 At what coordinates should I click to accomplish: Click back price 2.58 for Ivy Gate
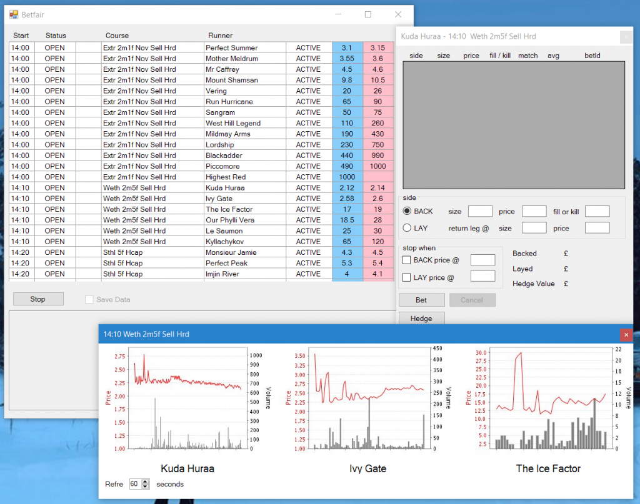click(347, 199)
